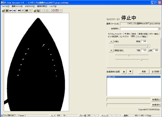Switch to the カスタムフィルター tab

click(115, 34)
